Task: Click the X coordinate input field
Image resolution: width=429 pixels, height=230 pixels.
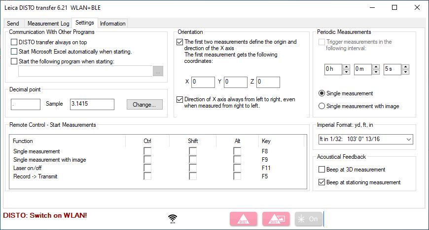Action: (x=203, y=82)
